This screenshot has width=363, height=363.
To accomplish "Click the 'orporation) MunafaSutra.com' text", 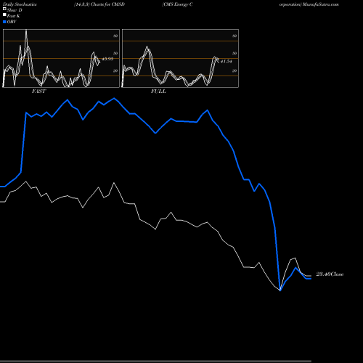I will [x=309, y=4].
